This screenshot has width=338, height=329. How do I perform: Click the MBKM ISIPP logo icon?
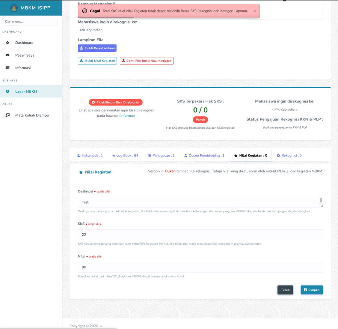point(14,8)
